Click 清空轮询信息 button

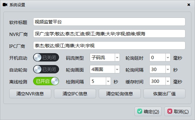click(120, 94)
